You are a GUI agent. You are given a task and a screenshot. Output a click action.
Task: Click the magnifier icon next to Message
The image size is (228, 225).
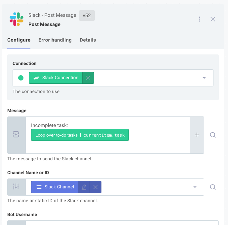(x=213, y=135)
